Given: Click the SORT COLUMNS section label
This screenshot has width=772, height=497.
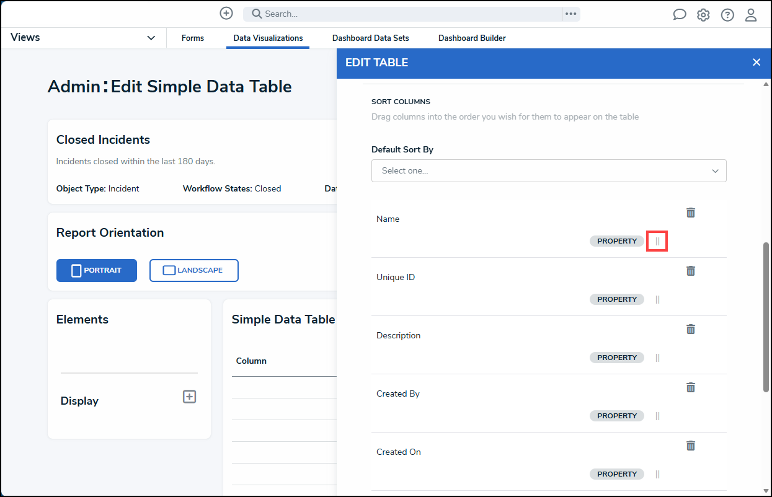Looking at the screenshot, I should click(x=401, y=102).
